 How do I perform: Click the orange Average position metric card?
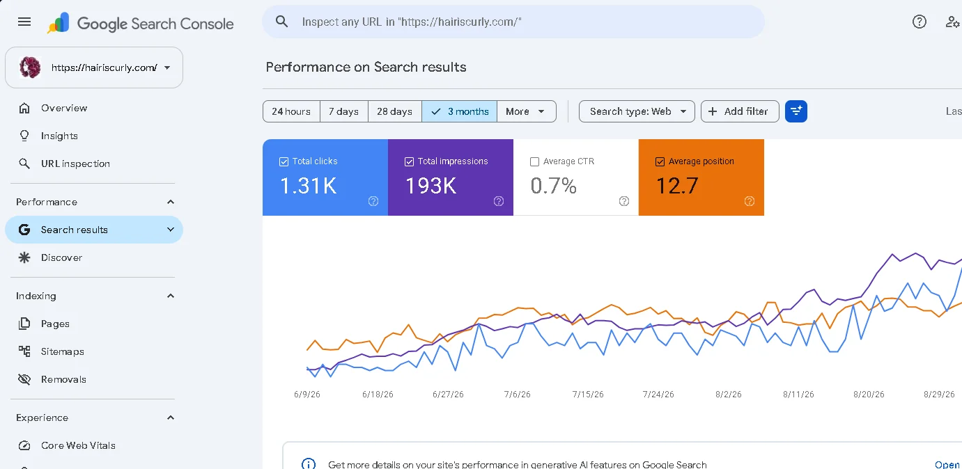click(x=701, y=177)
